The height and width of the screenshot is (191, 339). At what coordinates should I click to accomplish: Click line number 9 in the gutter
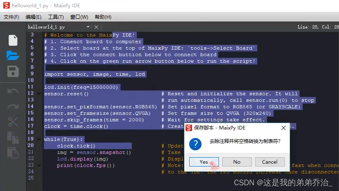coord(32,74)
